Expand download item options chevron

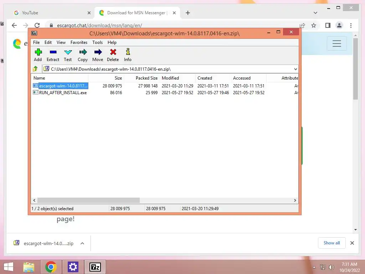[x=82, y=243]
